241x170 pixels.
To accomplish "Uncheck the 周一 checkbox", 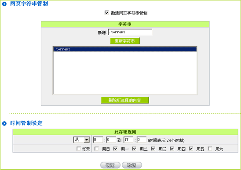I will tap(115, 148).
